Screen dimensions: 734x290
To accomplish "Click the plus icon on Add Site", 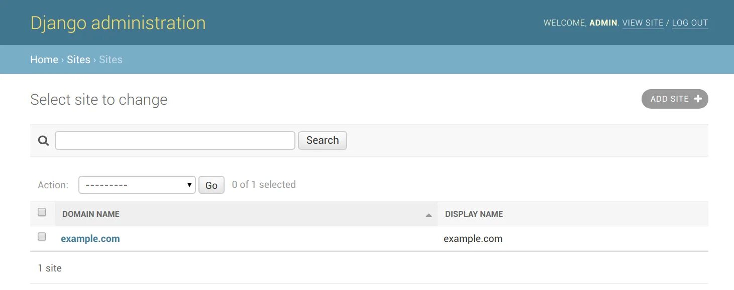I will [x=698, y=99].
